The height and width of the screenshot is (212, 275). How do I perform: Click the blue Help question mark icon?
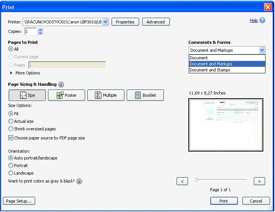[x=262, y=20]
